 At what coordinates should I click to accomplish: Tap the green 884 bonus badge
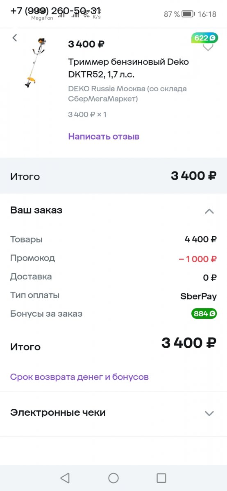point(204,314)
